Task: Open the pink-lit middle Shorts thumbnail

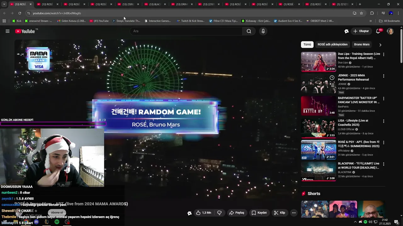Action: (343, 209)
